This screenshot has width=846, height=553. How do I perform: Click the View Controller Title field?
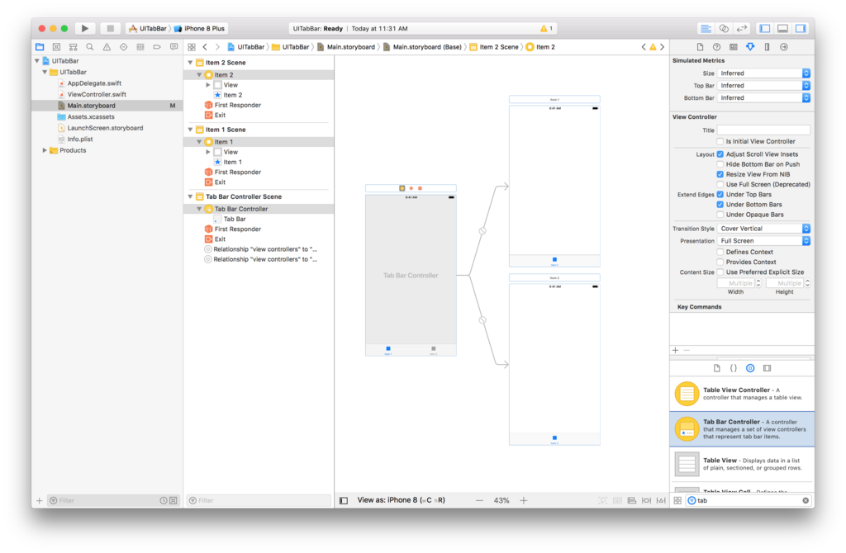coord(763,130)
